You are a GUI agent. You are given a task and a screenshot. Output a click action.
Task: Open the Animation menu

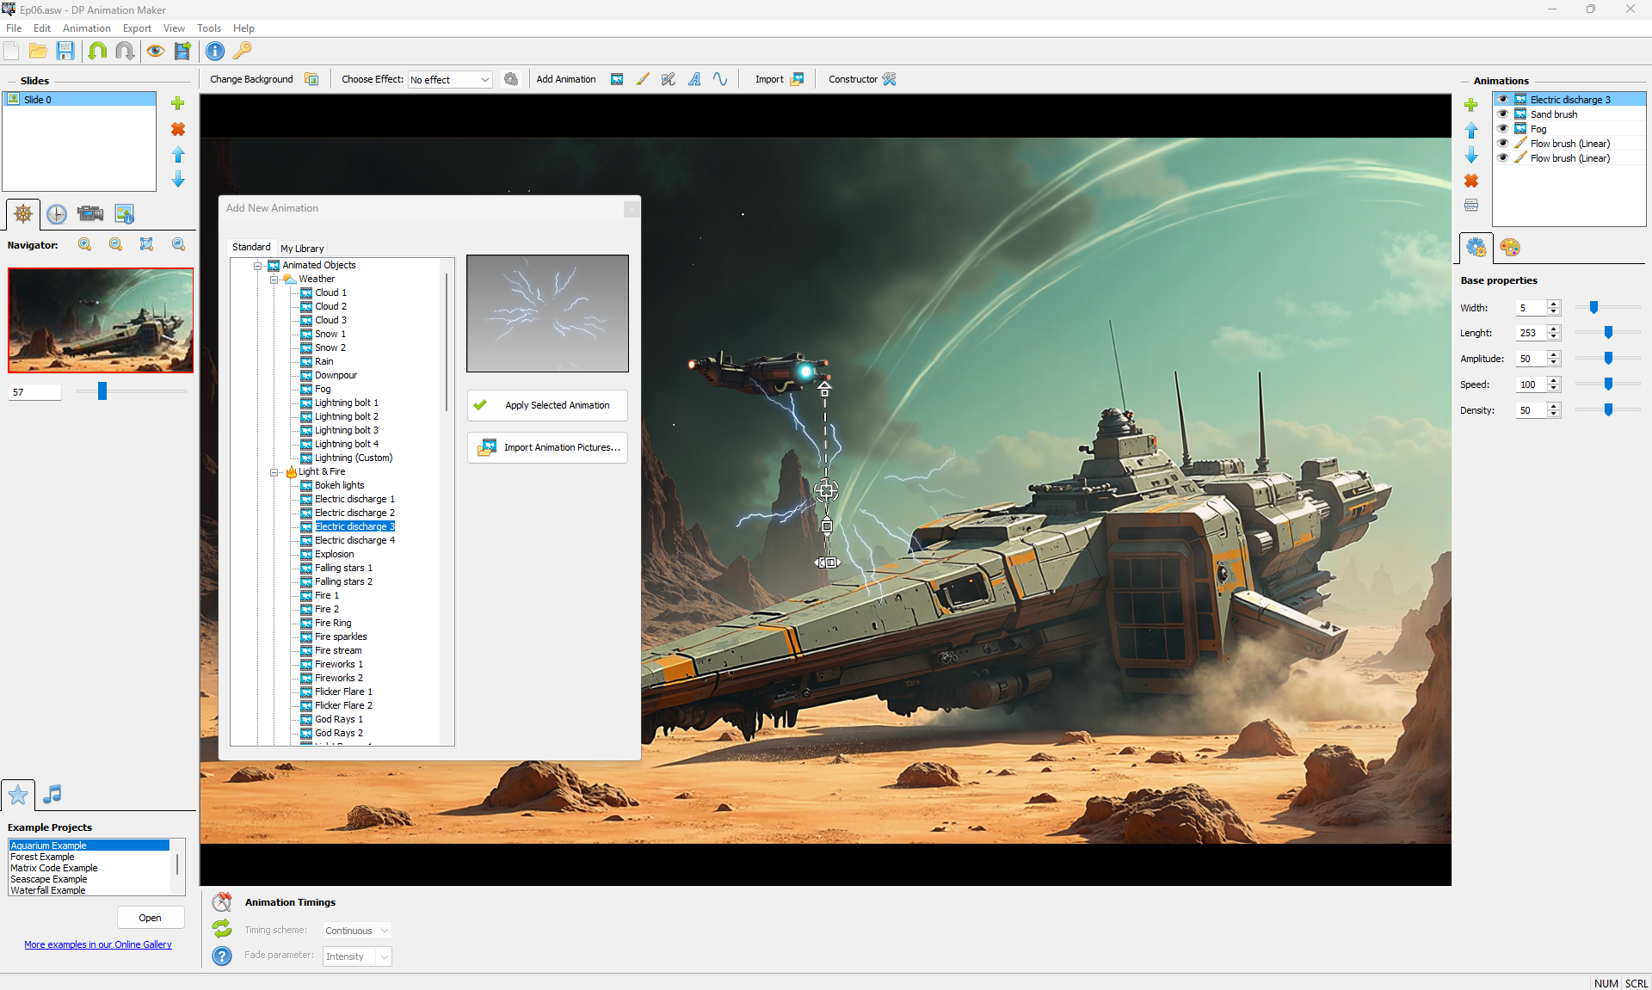click(x=86, y=28)
